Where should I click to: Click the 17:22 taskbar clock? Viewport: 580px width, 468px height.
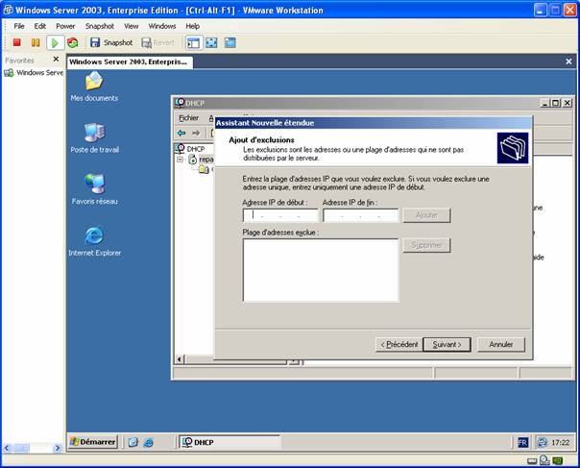click(560, 442)
